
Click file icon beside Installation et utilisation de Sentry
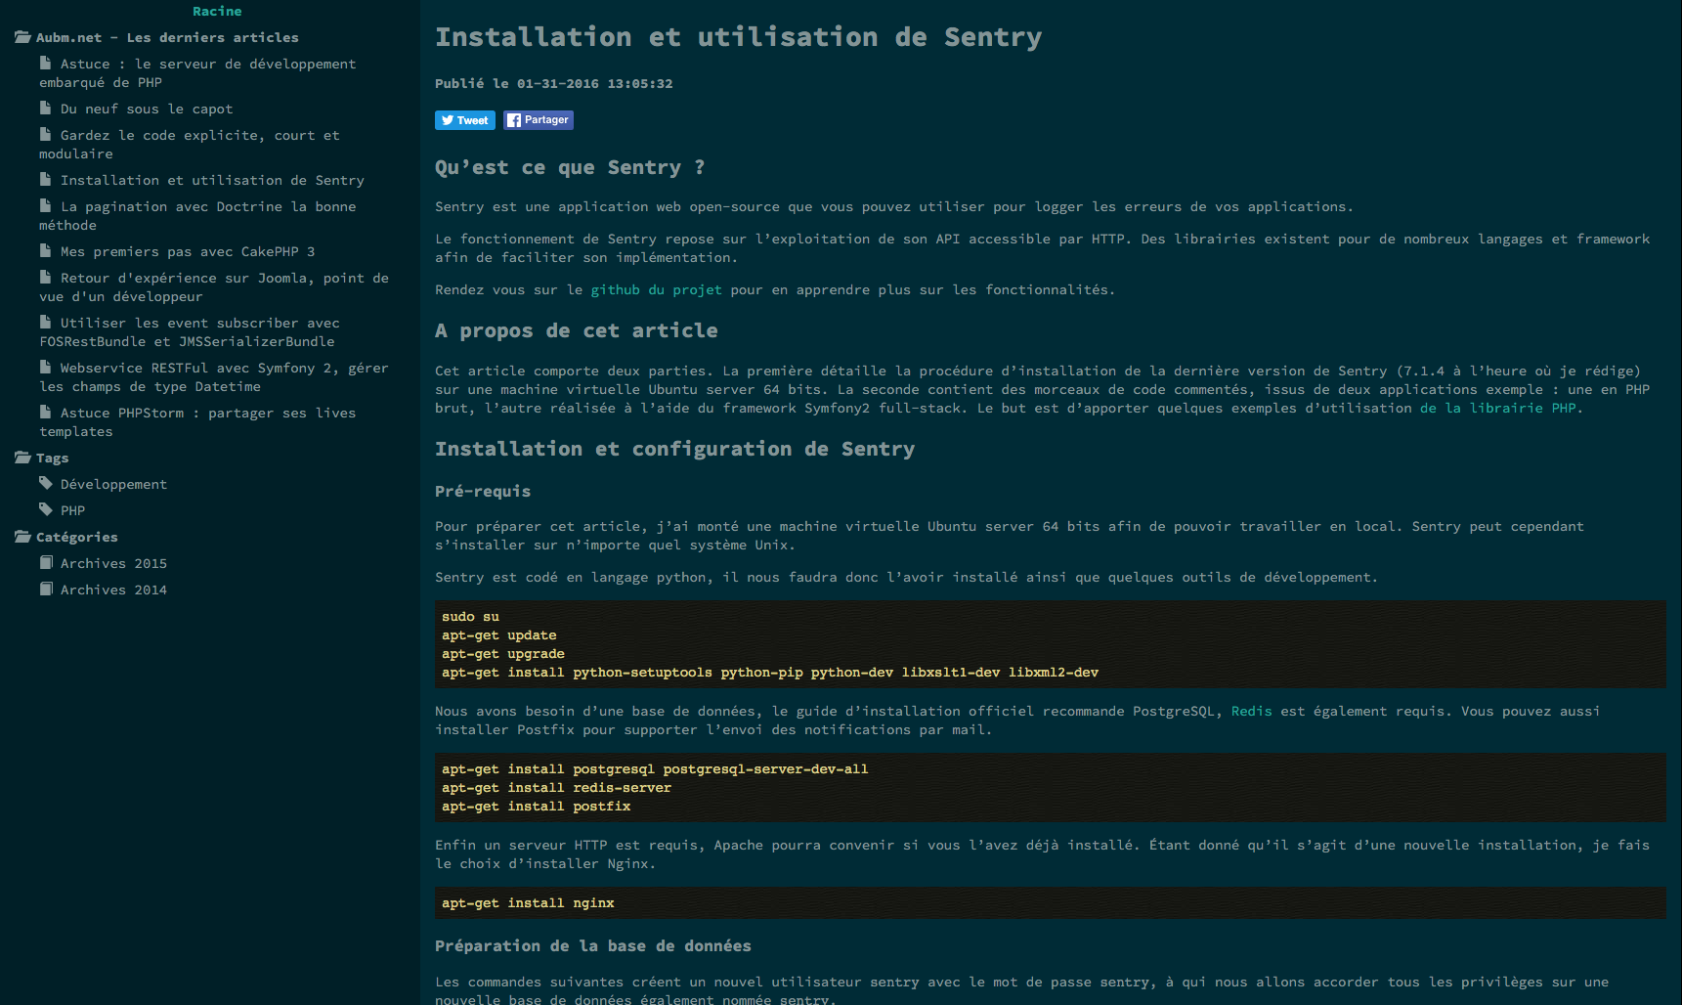45,180
